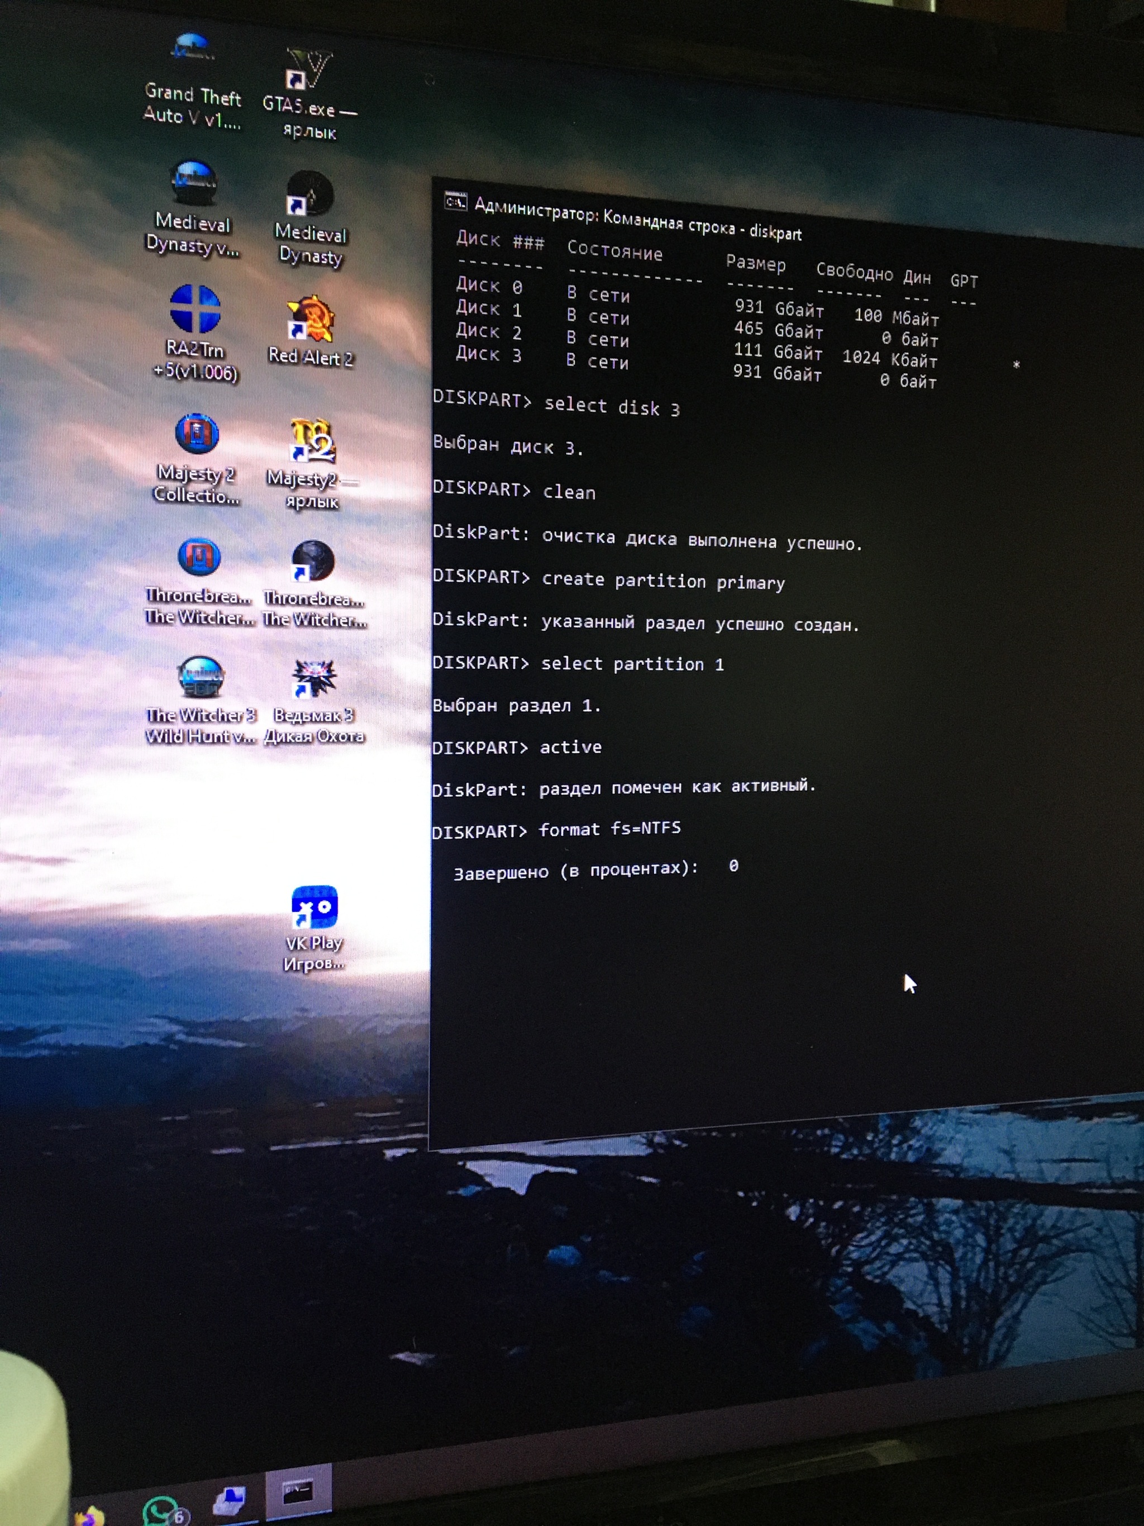Screen dimensions: 1144x1526
Task: Select Majesty 2 Collection installer icon
Action: click(x=197, y=434)
